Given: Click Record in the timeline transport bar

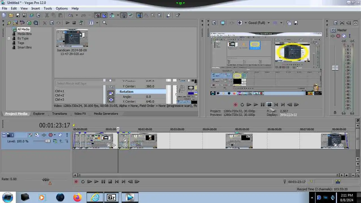Looking at the screenshot, I should pos(76,182).
